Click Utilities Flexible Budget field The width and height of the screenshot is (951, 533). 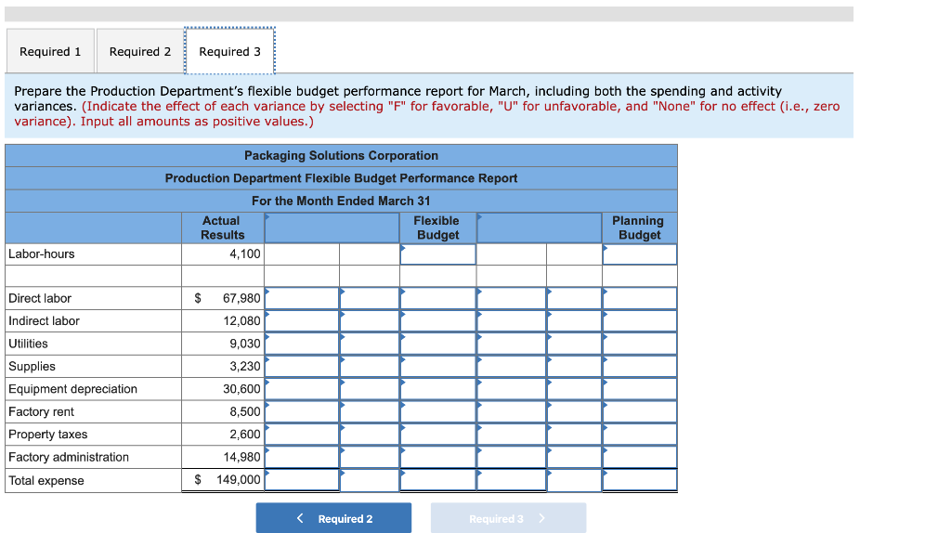(438, 344)
